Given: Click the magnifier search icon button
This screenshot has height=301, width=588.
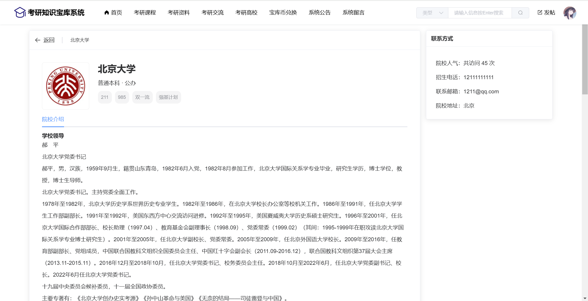Looking at the screenshot, I should (520, 13).
